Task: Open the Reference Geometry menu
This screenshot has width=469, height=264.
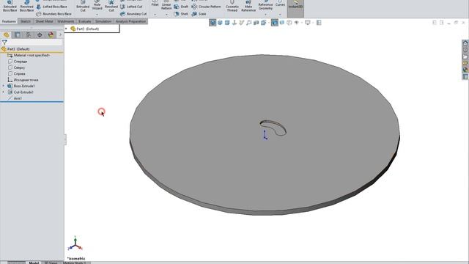Action: click(x=265, y=5)
